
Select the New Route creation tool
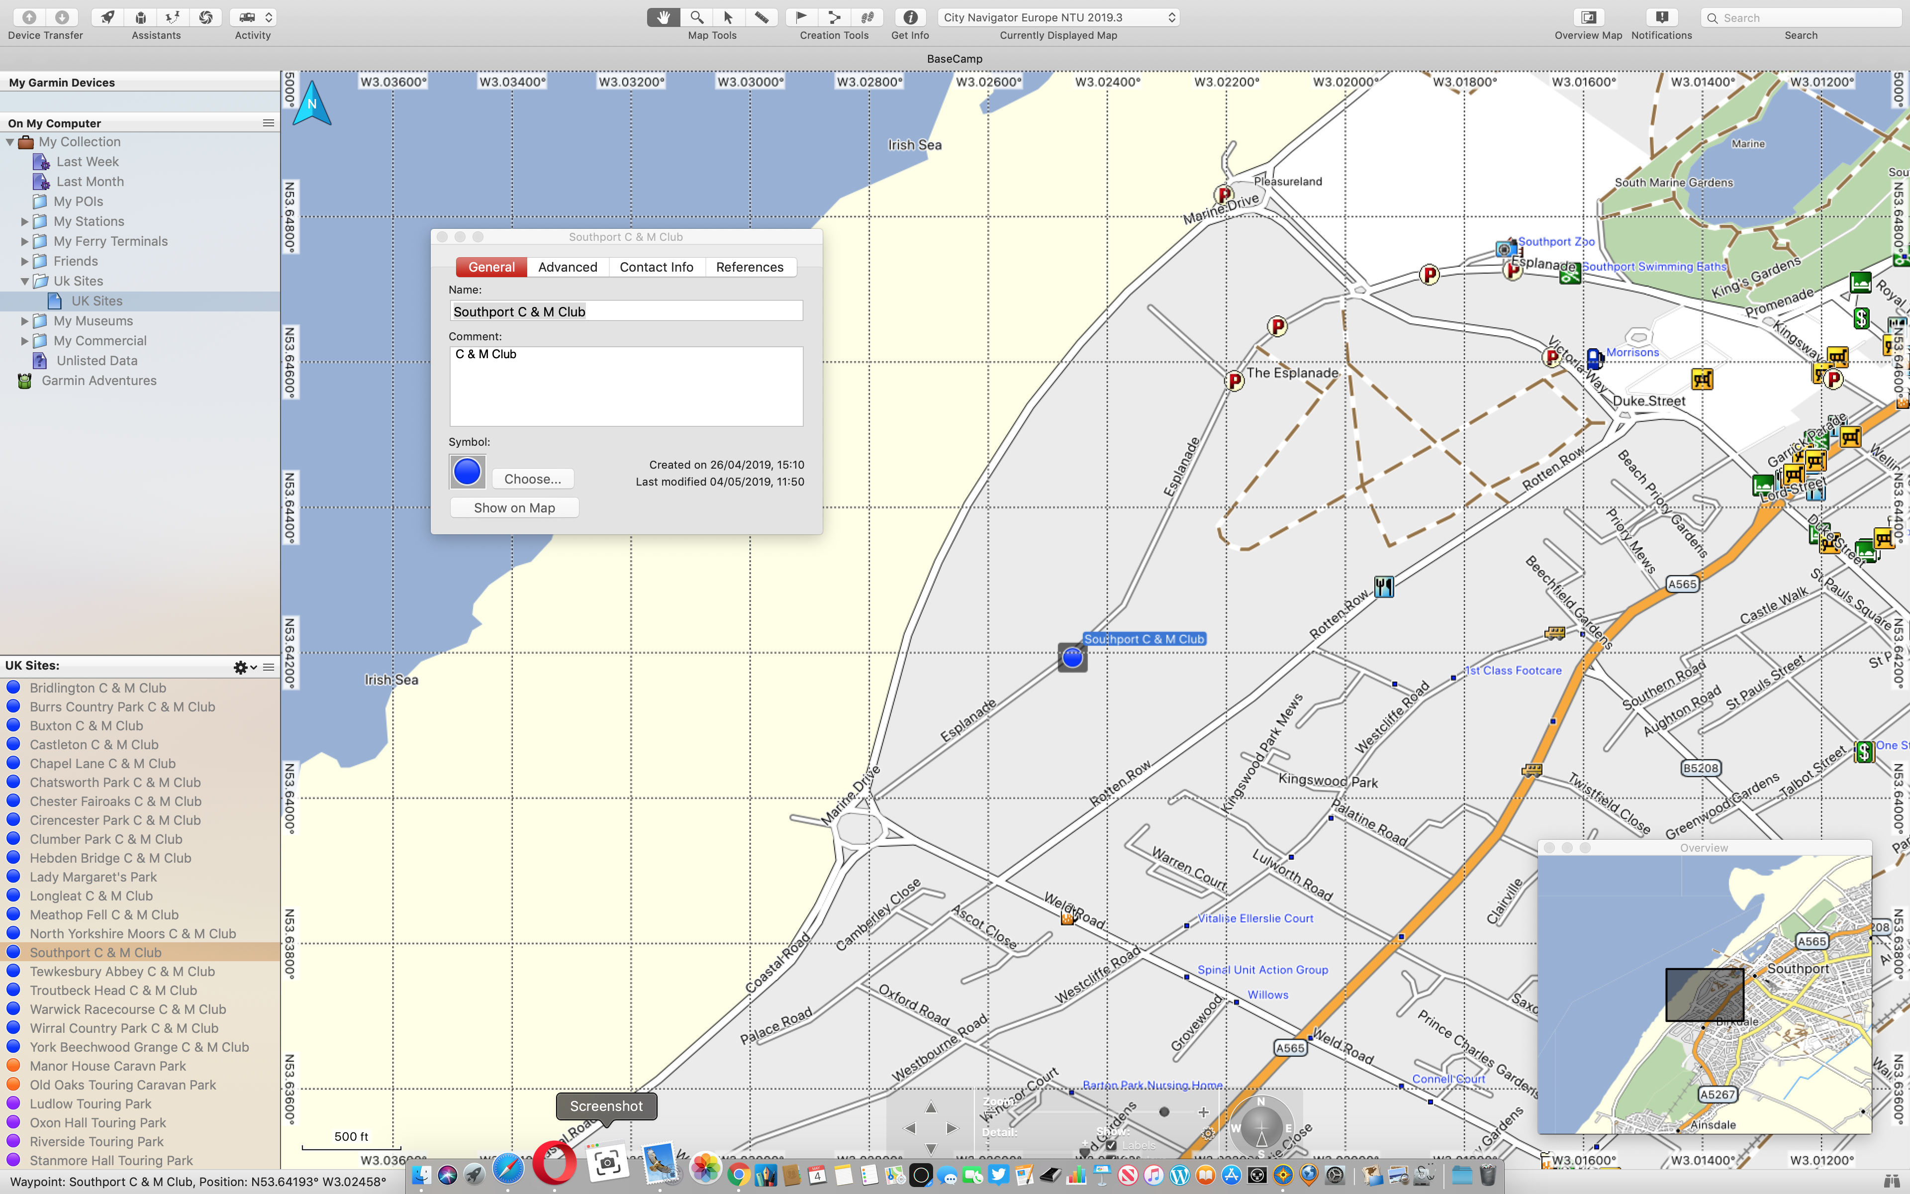pyautogui.click(x=834, y=16)
